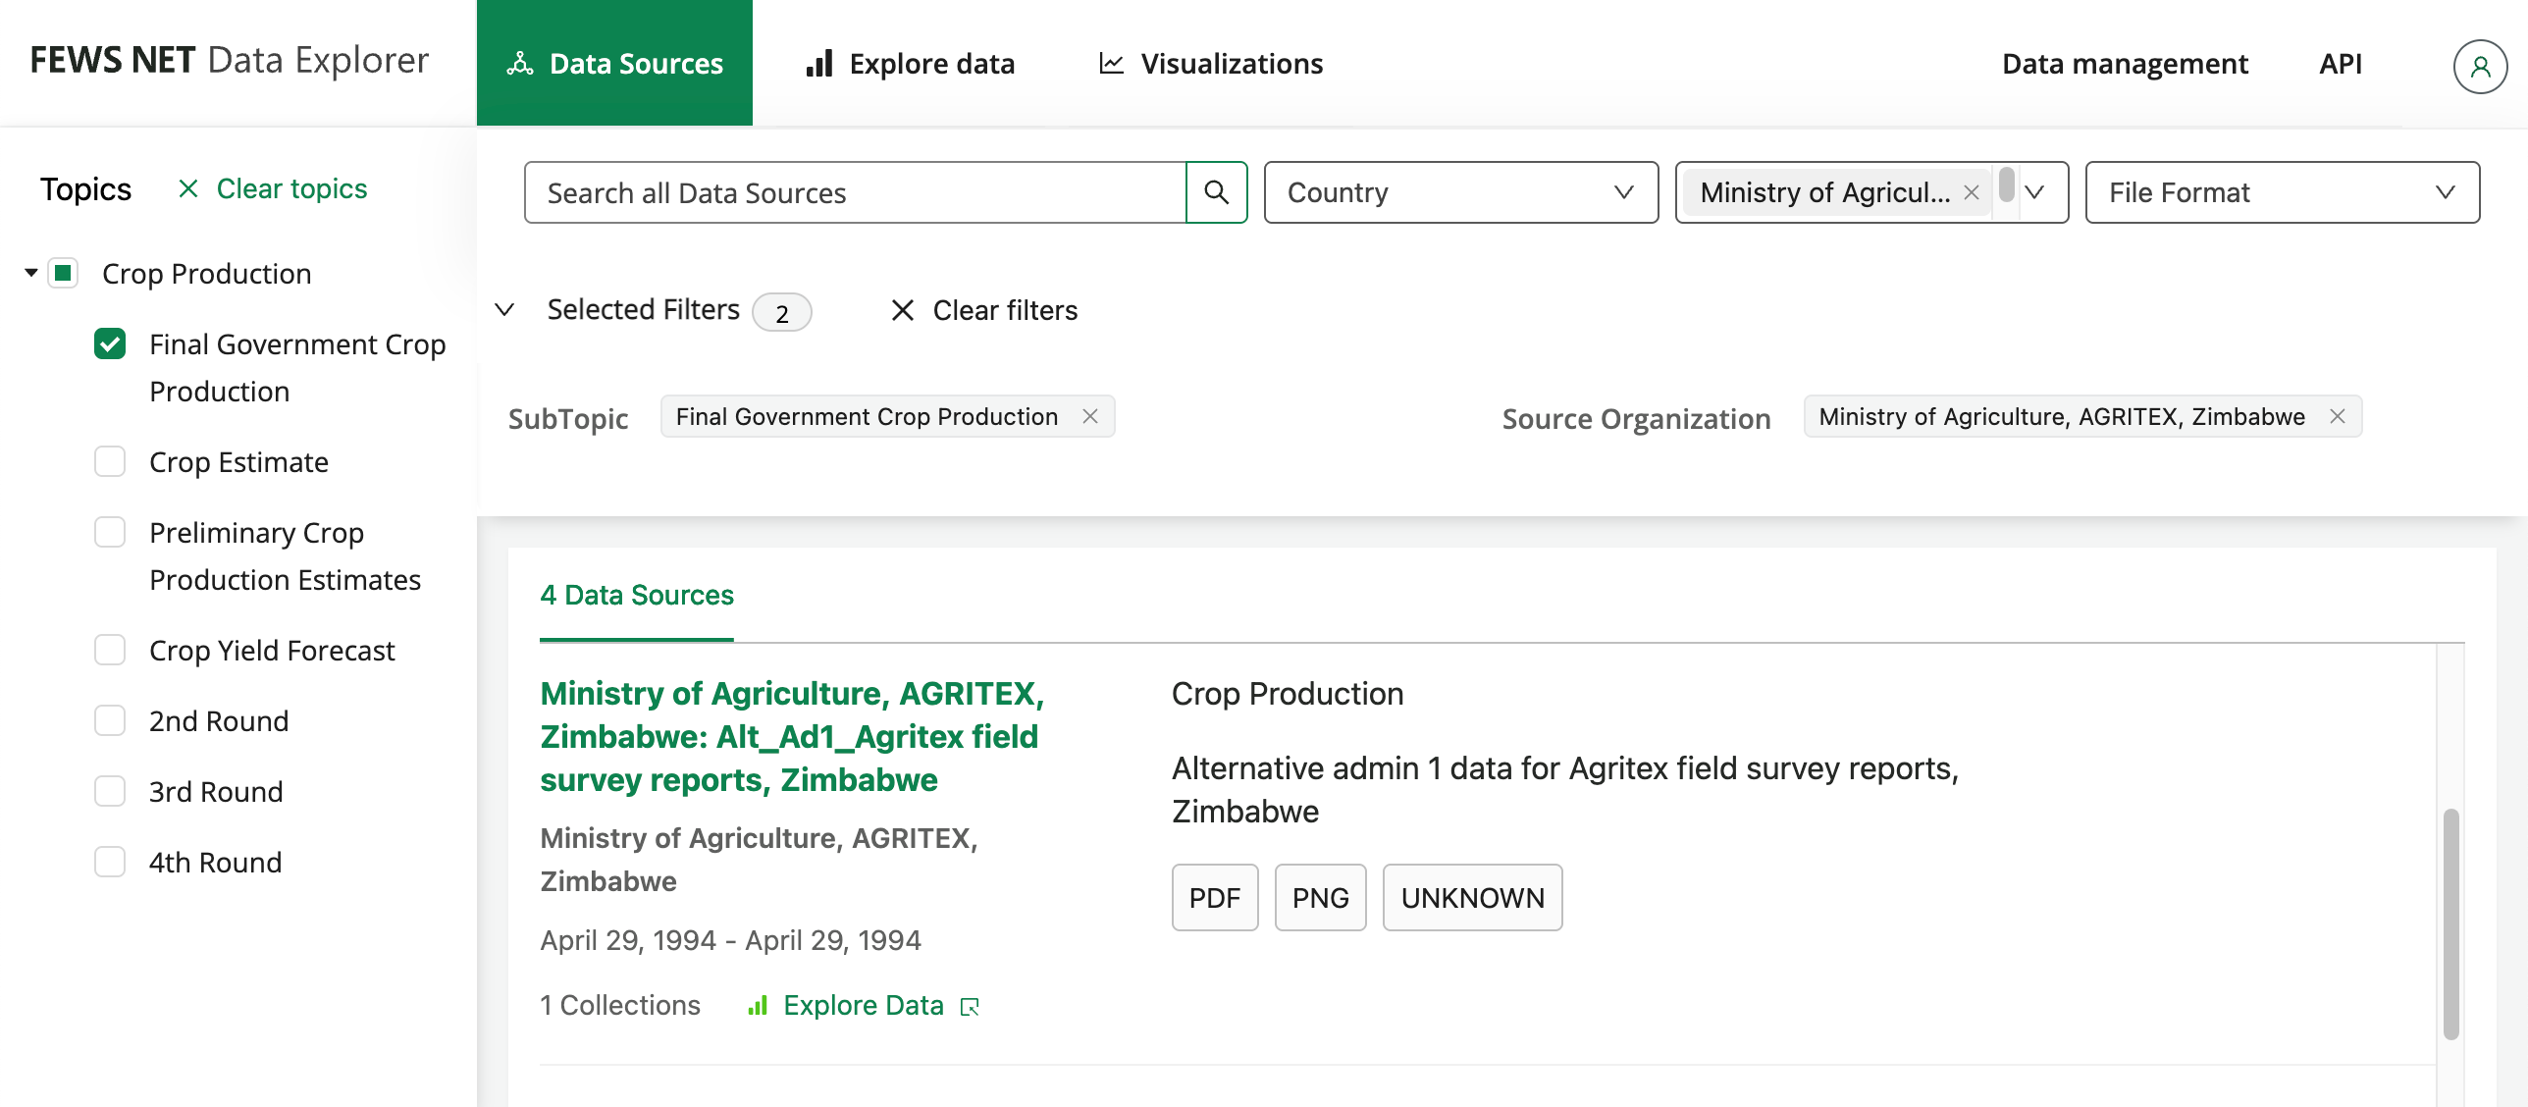Click the X icon beside Clear topics
Viewport: 2528px width, 1107px height.
pos(188,188)
